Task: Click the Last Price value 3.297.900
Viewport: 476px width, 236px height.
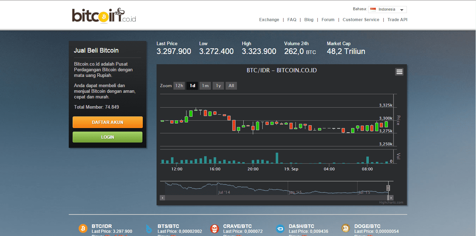Action: tap(174, 52)
